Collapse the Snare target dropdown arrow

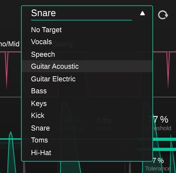(142, 13)
